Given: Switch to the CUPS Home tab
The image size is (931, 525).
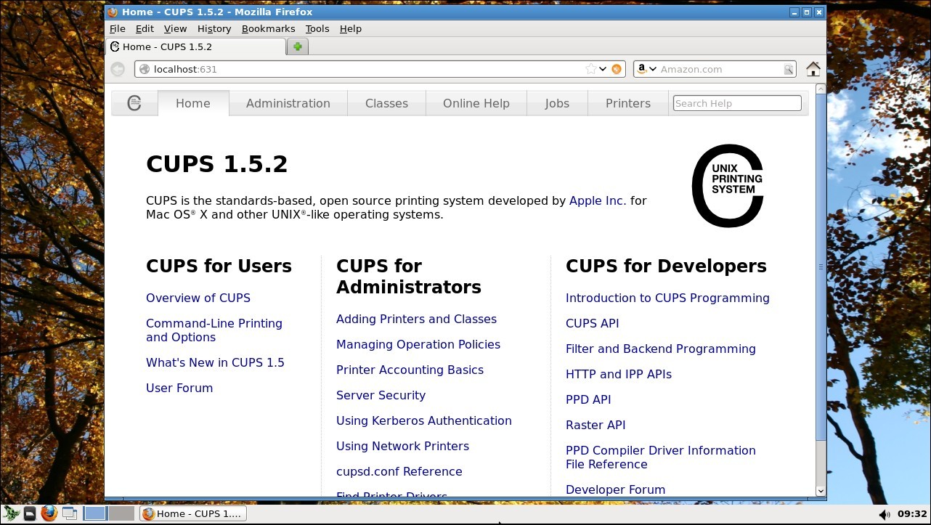Looking at the screenshot, I should (192, 103).
